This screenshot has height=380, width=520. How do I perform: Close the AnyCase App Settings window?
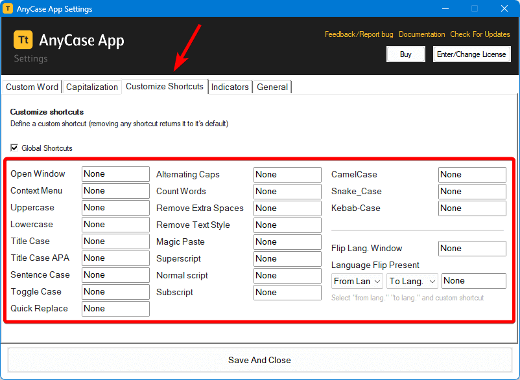tap(504, 8)
